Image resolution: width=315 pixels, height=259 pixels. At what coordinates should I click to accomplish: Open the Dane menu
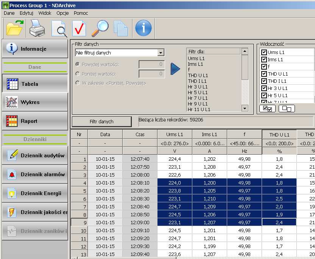9,13
